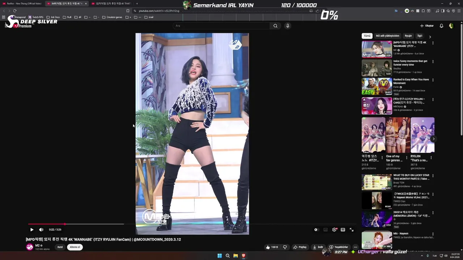Open the RYUJIN That's a no short
Image resolution: width=463 pixels, height=260 pixels.
click(422, 135)
